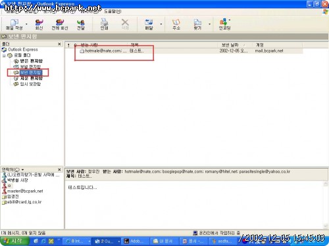Open the 받은 편지함 inbox folder
This screenshot has width=329, height=246.
pos(31,61)
